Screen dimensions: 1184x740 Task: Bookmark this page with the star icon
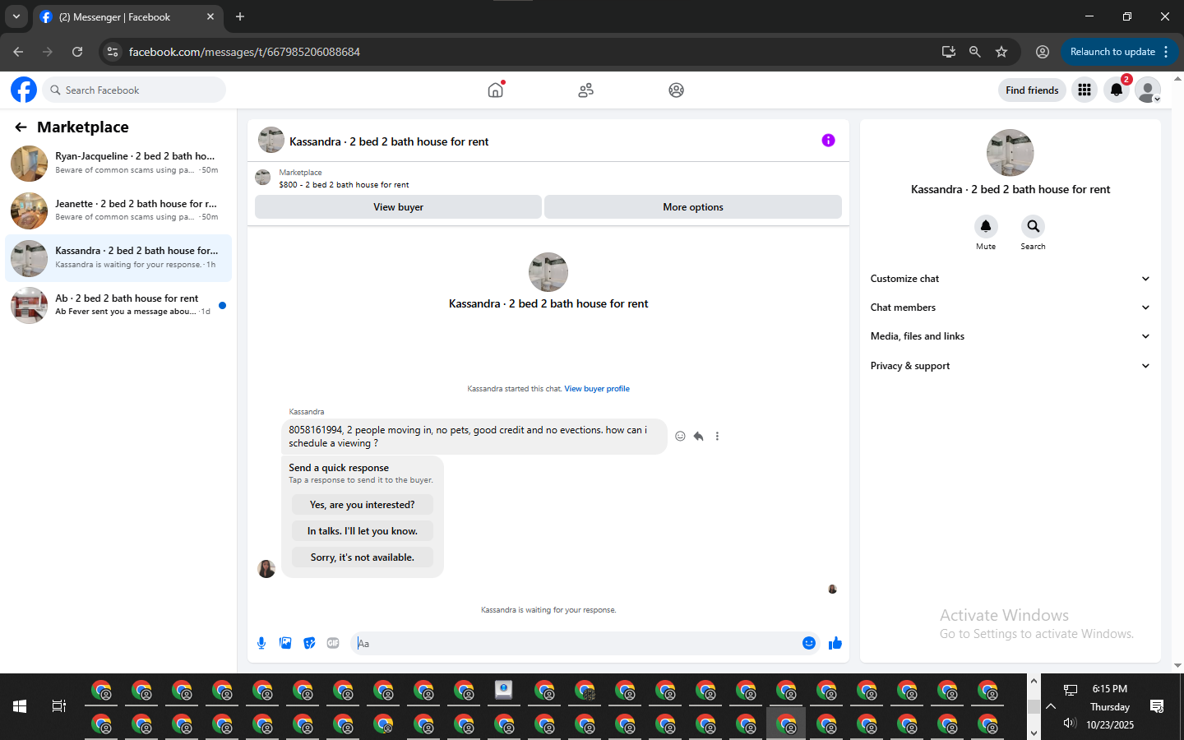click(1001, 52)
